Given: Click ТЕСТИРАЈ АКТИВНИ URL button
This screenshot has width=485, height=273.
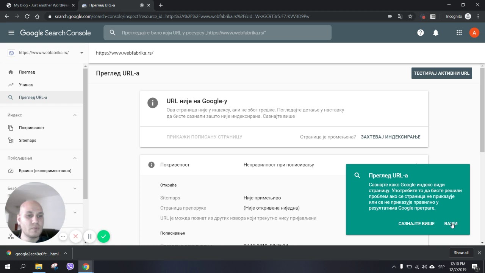Looking at the screenshot, I should pyautogui.click(x=441, y=73).
